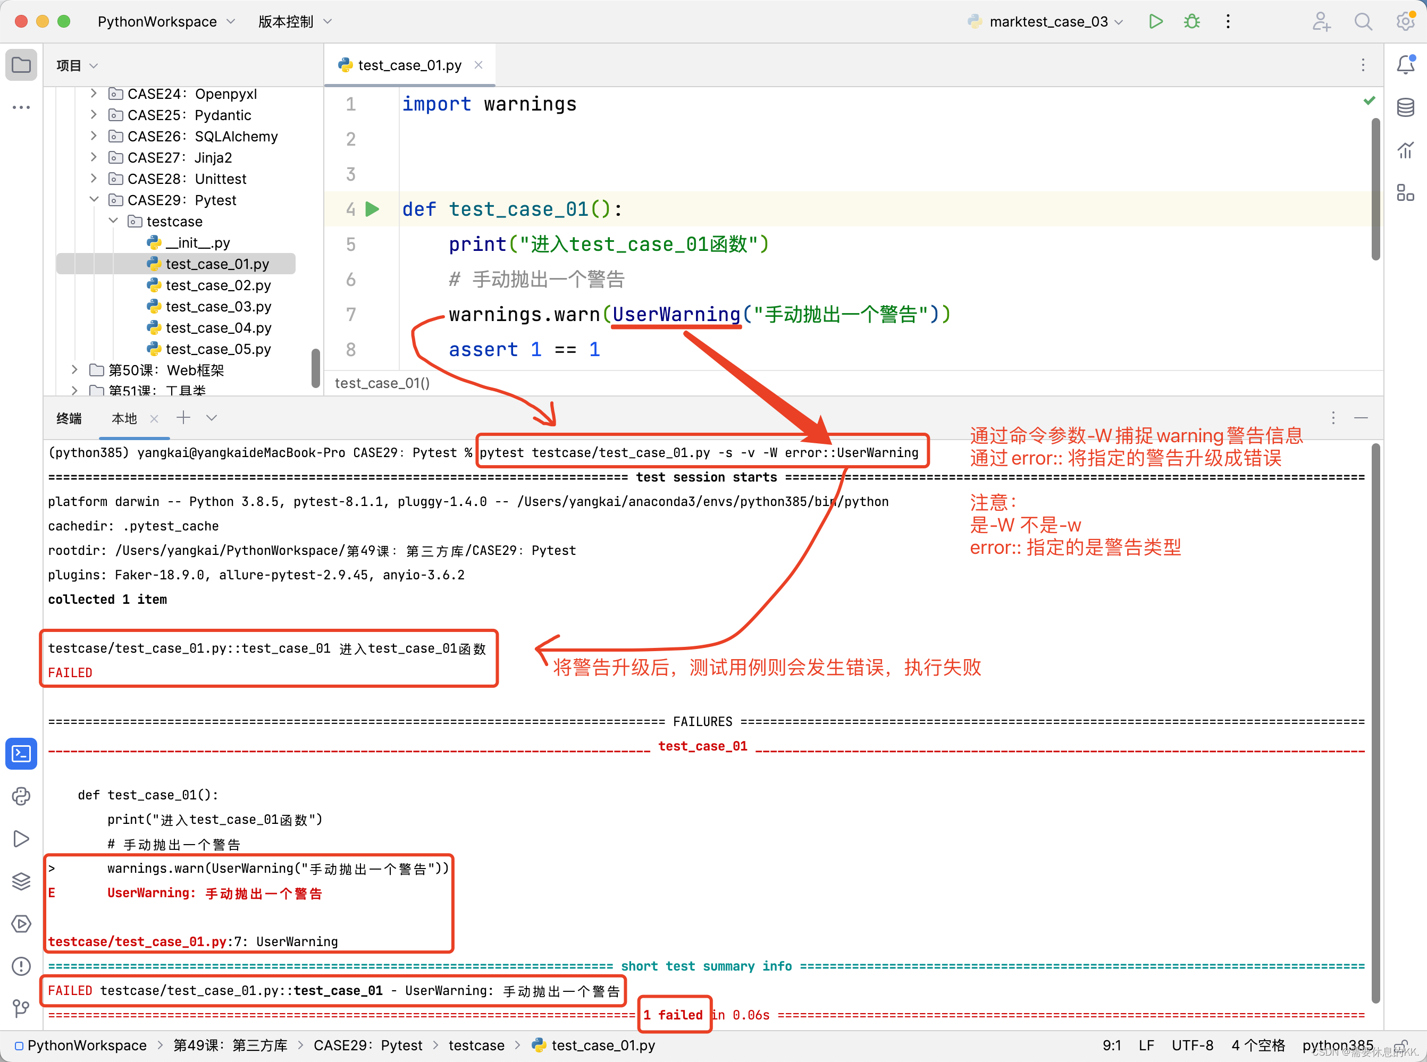Open the Problems exclamation icon
1427x1062 pixels.
(x=21, y=966)
